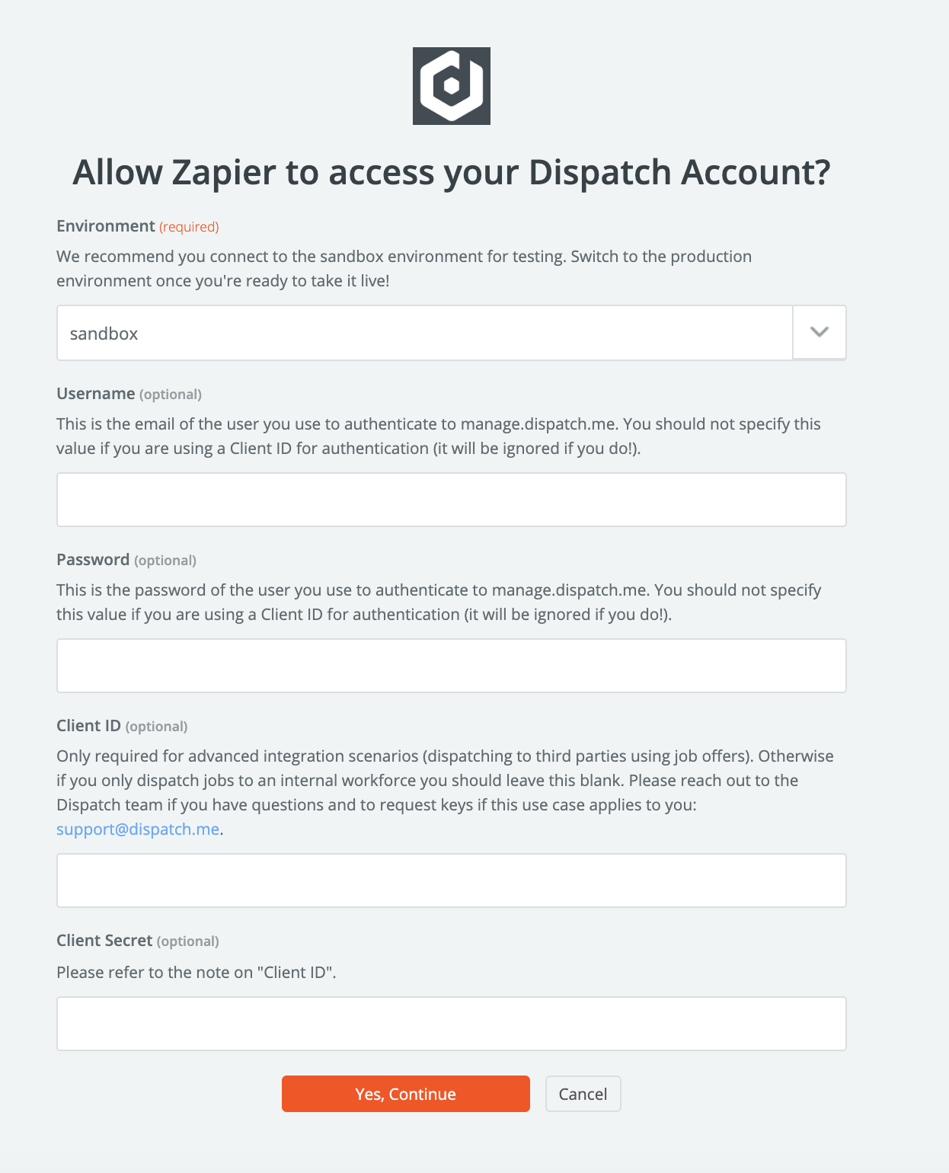Cancel the Zapier access request
The width and height of the screenshot is (949, 1173).
(x=583, y=1094)
